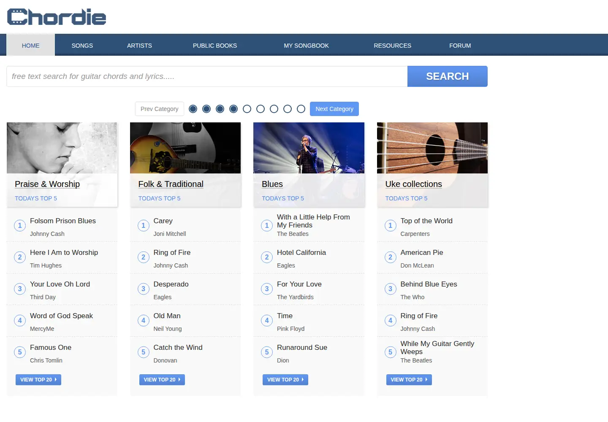
Task: Select the second category pager dot
Action: click(206, 109)
